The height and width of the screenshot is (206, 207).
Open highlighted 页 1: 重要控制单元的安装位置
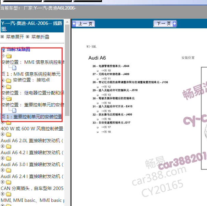coord(31,117)
